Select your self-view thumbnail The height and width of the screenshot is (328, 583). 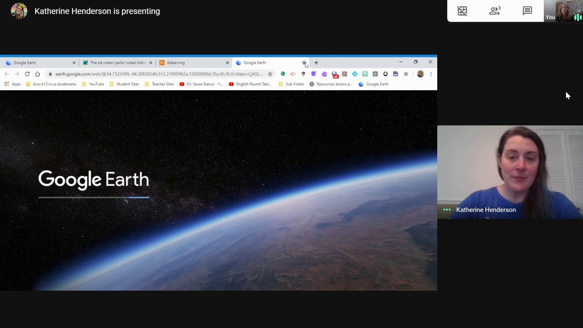563,11
